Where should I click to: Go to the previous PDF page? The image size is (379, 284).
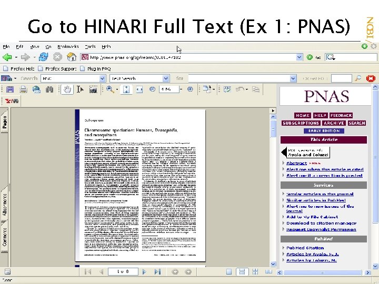[101, 272]
